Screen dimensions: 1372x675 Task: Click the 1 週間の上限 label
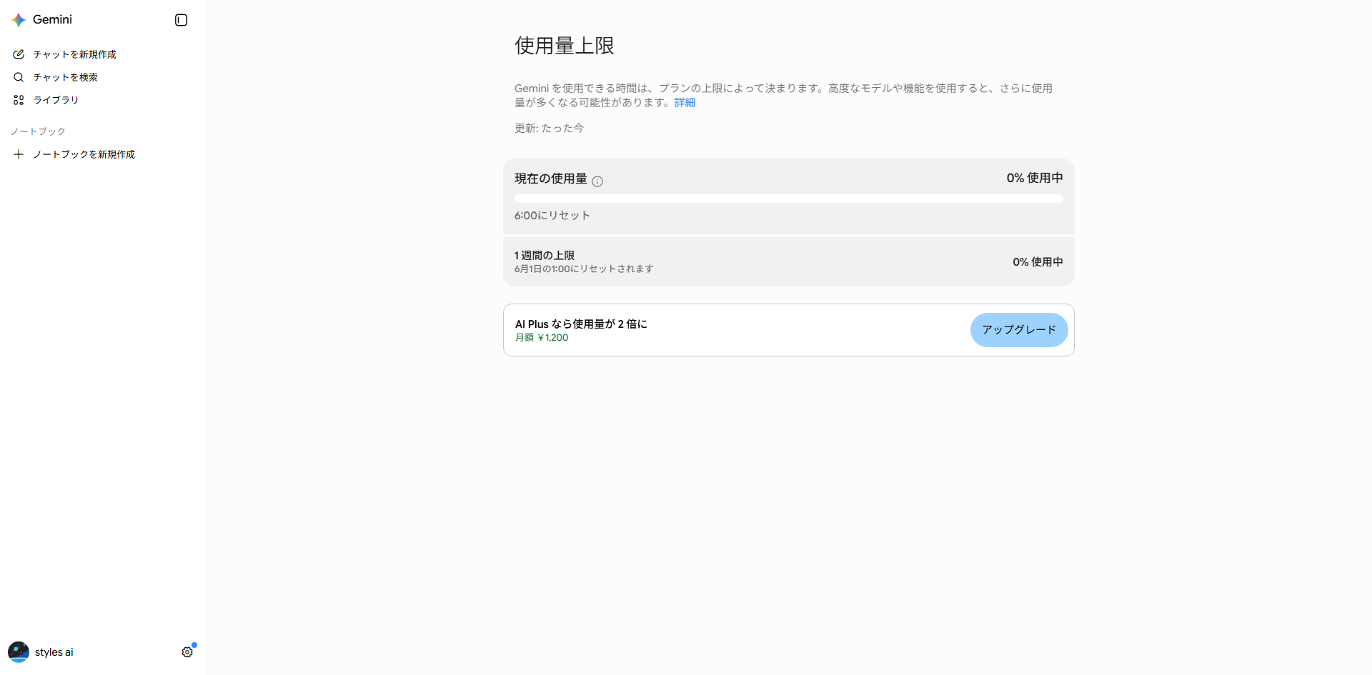coord(545,255)
